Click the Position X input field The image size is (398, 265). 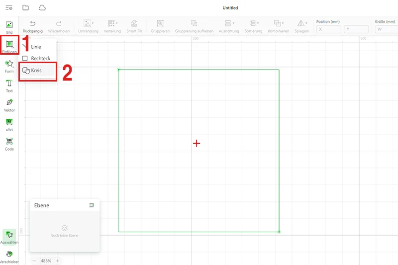pos(328,29)
